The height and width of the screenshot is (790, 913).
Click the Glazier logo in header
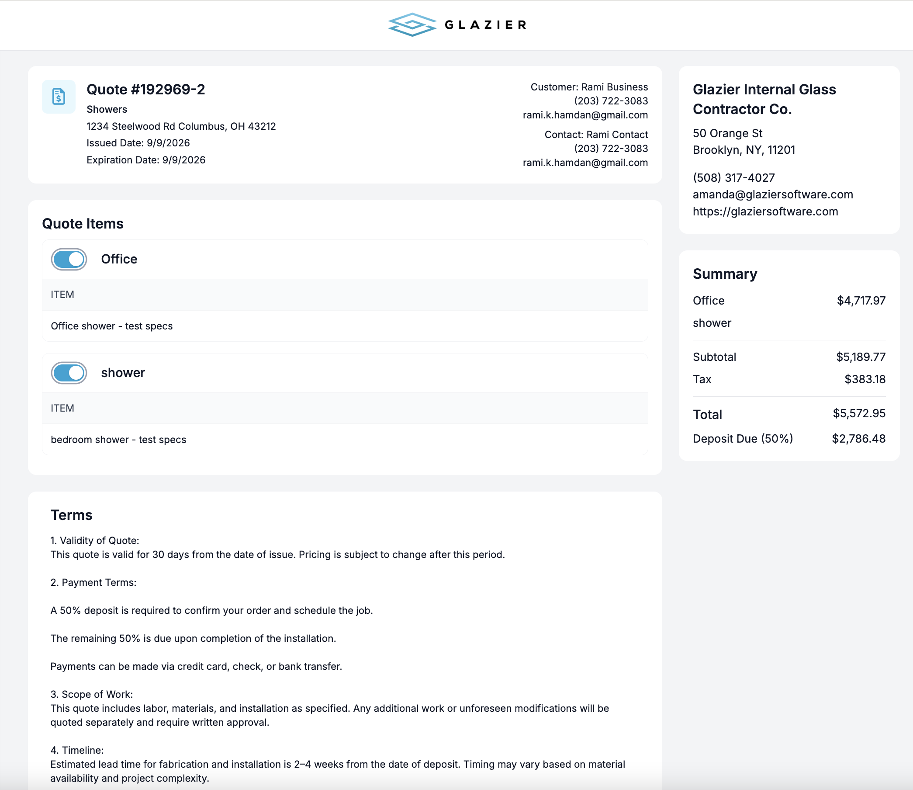[457, 24]
